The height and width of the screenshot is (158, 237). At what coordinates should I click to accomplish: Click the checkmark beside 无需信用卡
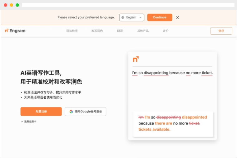pyautogui.click(x=22, y=121)
